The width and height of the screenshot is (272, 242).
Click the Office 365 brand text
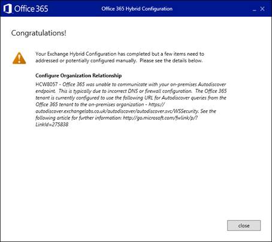pyautogui.click(x=31, y=9)
